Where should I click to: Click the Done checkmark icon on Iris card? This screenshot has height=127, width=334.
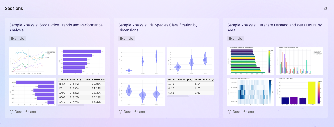pos(121,112)
